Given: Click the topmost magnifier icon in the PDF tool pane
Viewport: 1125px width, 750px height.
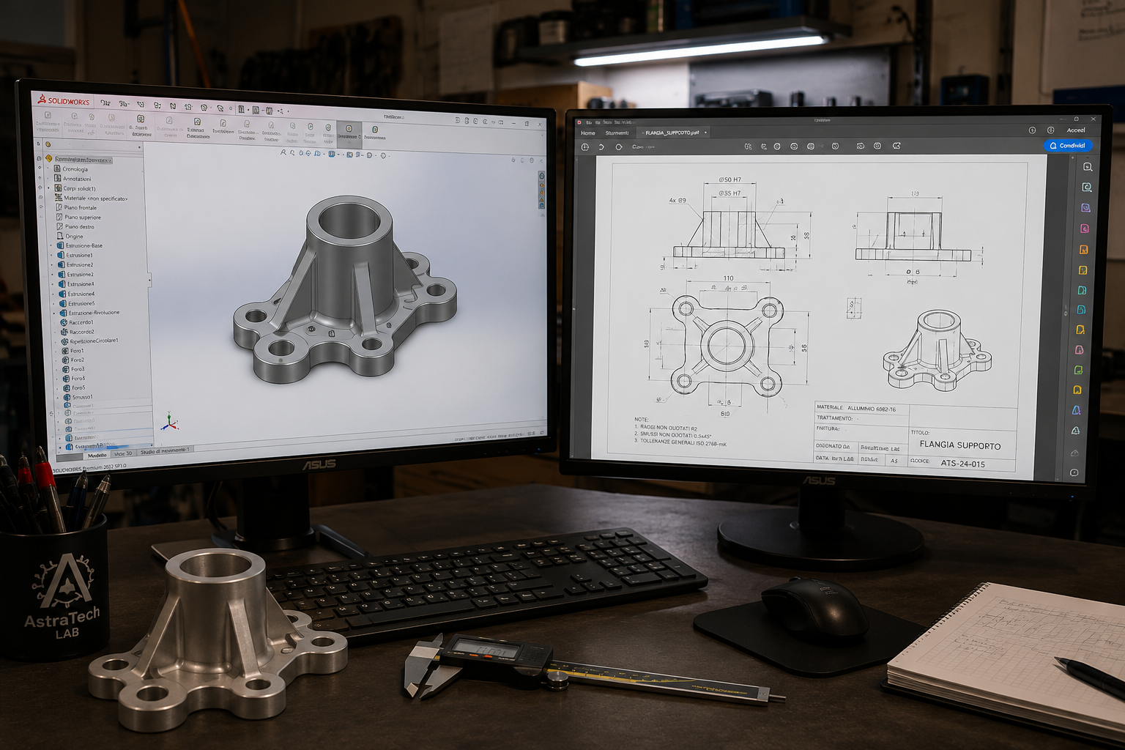Looking at the screenshot, I should pyautogui.click(x=1088, y=167).
